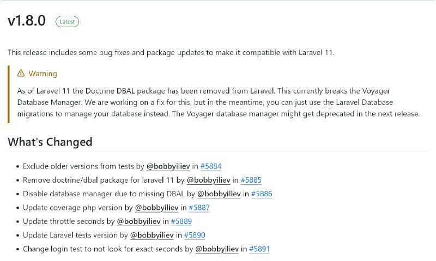This screenshot has height=261, width=436.
Task: Open pull request #5884 link
Action: click(211, 166)
